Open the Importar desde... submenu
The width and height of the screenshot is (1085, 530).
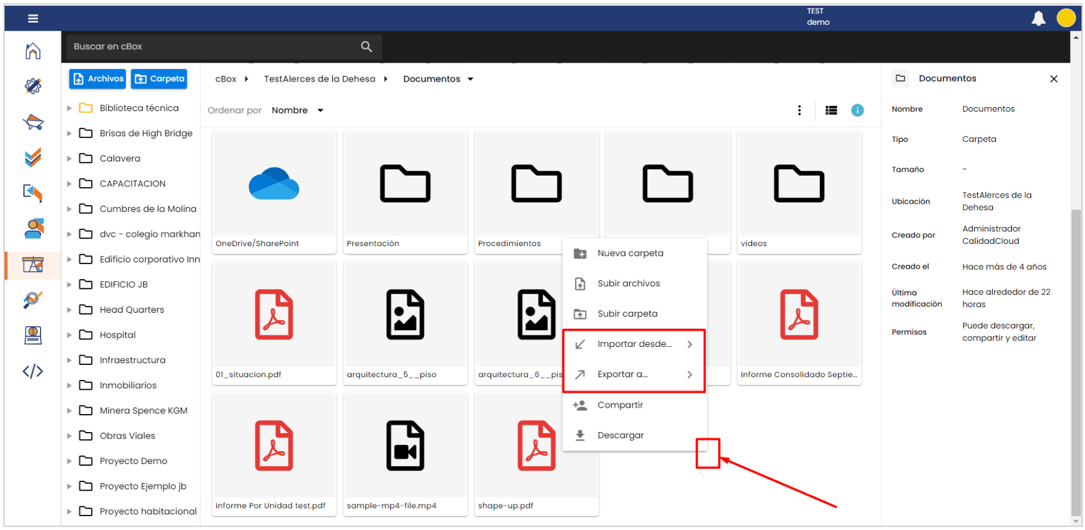coord(634,344)
